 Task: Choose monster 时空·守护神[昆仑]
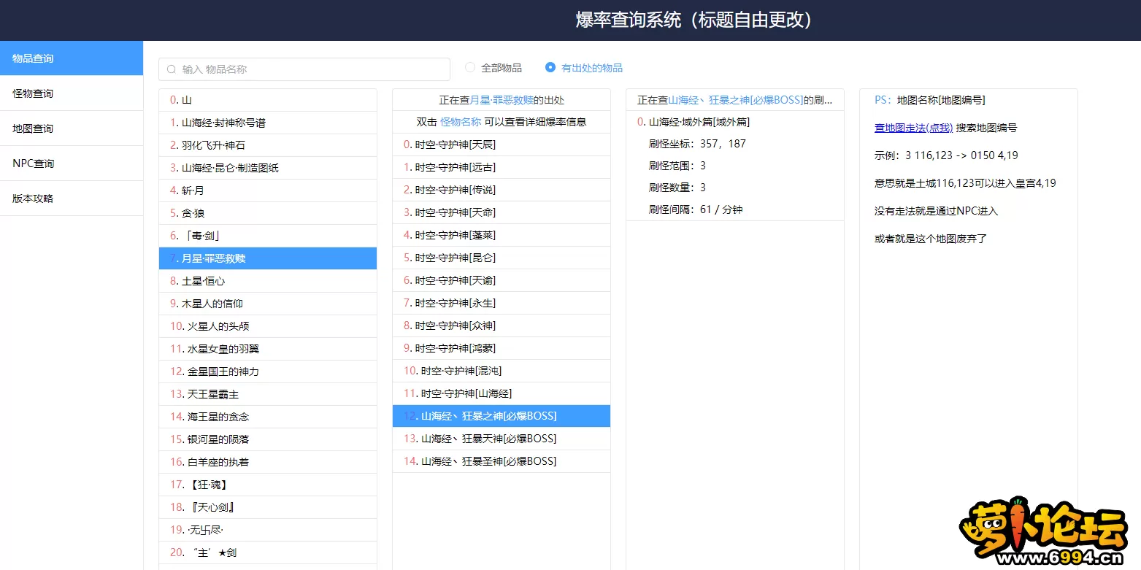tap(502, 258)
